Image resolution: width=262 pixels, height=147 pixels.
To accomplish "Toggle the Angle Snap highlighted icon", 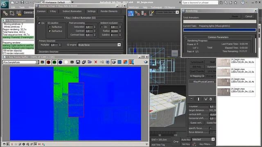I will coord(131,13).
